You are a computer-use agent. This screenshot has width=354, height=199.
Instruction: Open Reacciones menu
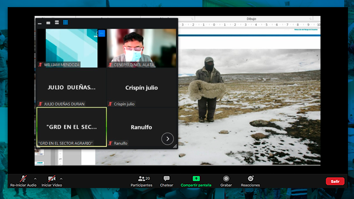(250, 181)
